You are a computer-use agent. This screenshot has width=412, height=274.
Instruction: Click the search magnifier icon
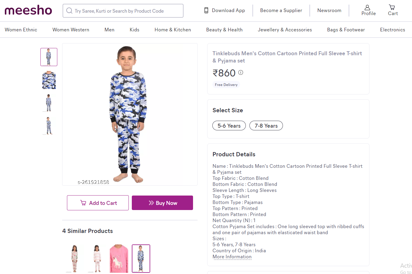coord(69,11)
